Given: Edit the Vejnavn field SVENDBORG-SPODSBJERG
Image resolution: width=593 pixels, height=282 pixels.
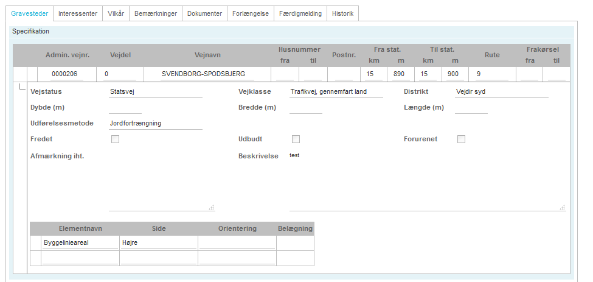Looking at the screenshot, I should [x=203, y=74].
